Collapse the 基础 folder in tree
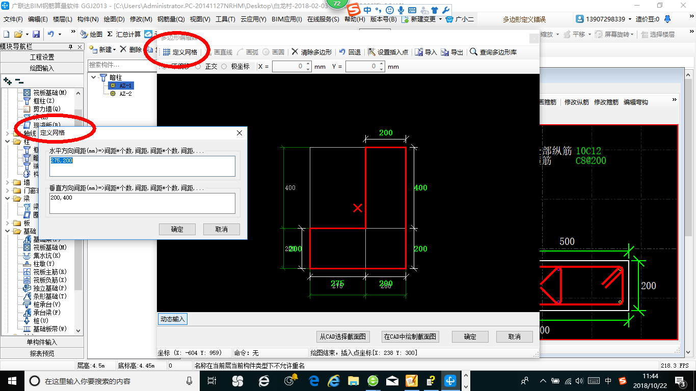Screen dimensions: 696x391 coord(7,231)
